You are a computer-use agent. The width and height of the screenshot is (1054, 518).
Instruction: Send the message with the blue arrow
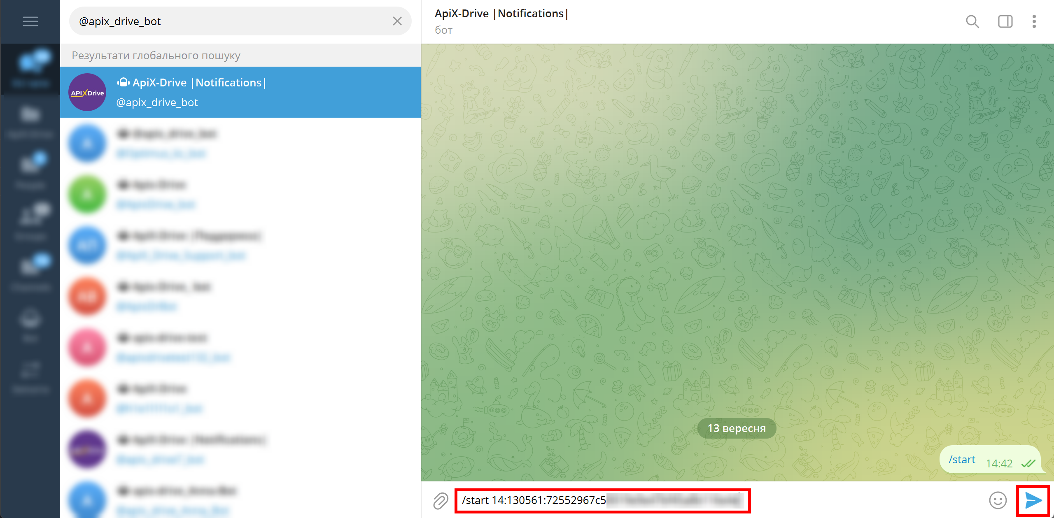point(1033,500)
